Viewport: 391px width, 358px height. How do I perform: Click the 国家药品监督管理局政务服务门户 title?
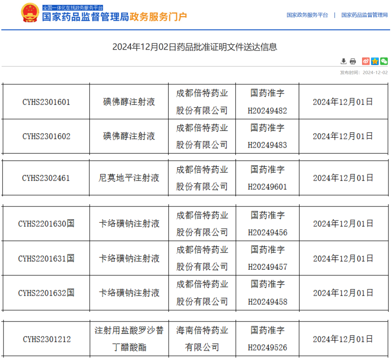click(x=115, y=17)
